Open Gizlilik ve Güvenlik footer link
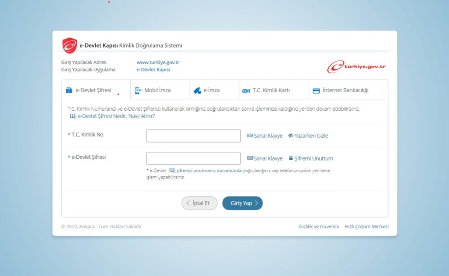449x276 pixels. (x=319, y=227)
